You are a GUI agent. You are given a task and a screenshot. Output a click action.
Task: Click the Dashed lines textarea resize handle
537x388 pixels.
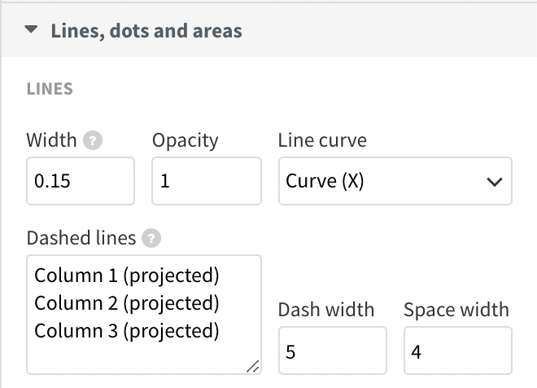pyautogui.click(x=253, y=366)
